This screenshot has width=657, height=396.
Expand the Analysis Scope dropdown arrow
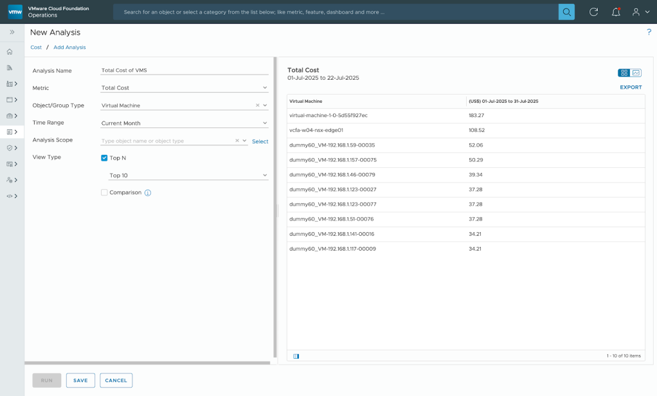(x=244, y=141)
